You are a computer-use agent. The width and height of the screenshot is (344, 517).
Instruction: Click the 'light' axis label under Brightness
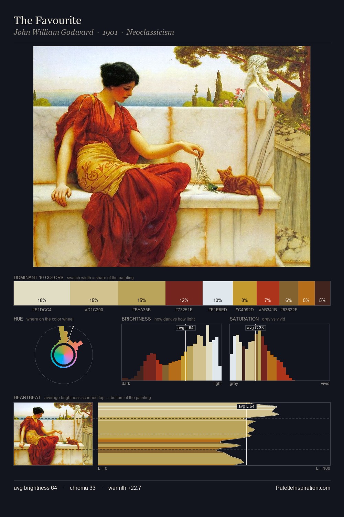pos(217,384)
